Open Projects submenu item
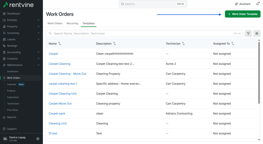 [11, 91]
